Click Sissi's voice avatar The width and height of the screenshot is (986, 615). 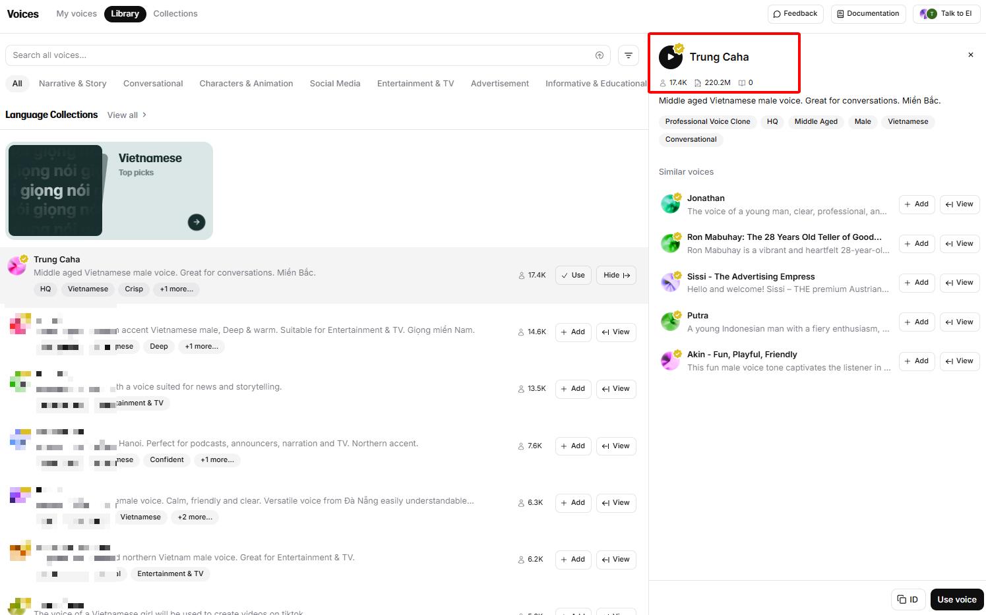click(x=671, y=282)
